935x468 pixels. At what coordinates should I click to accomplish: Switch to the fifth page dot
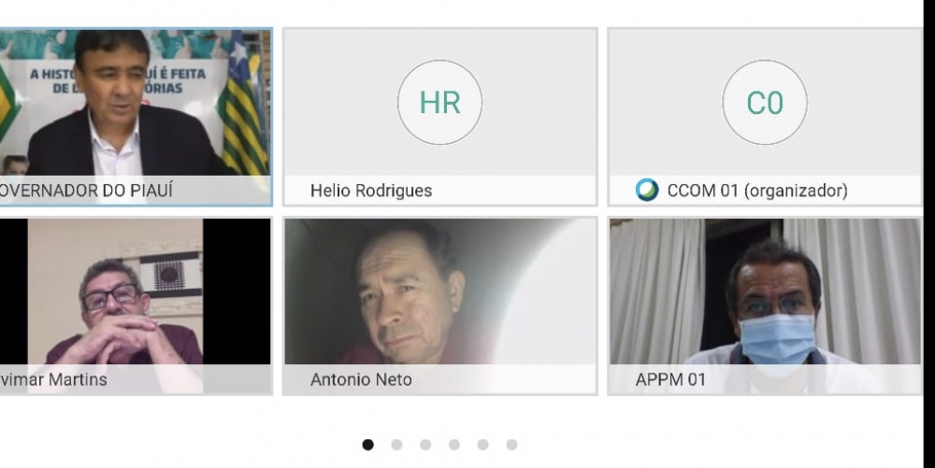pyautogui.click(x=483, y=445)
